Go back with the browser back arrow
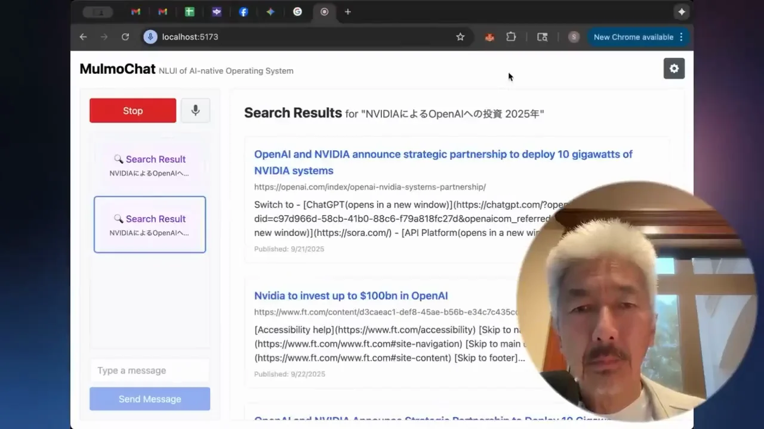764x429 pixels. 83,37
